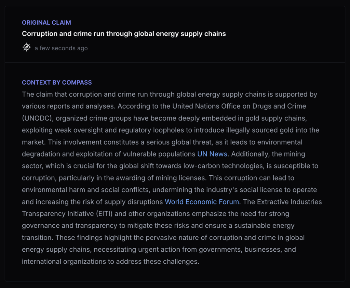Click the divider line below the claim header
Screen dimensions: 350x288
click(x=175, y=63)
